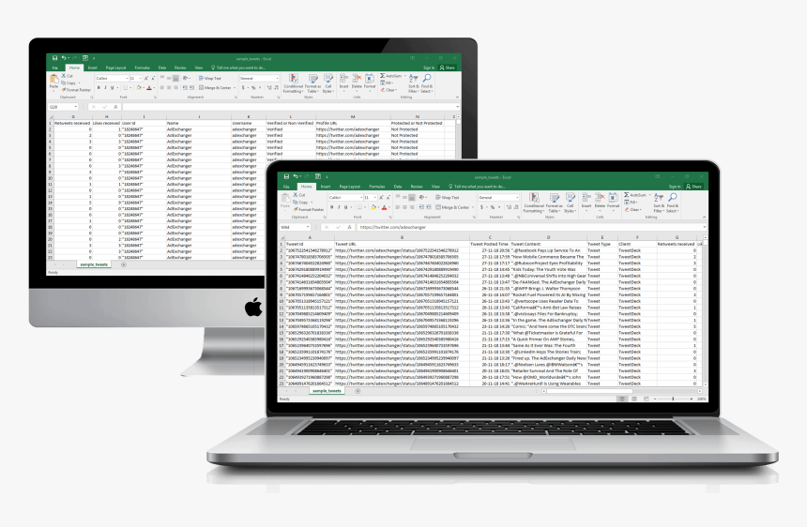Toggle Bold in laptop Excel font group
This screenshot has height=527, width=807.
pos(331,207)
